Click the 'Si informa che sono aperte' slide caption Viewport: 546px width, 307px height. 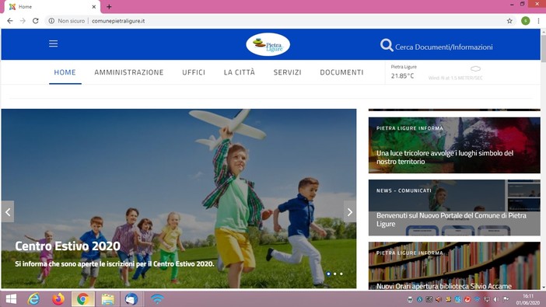coord(114,263)
